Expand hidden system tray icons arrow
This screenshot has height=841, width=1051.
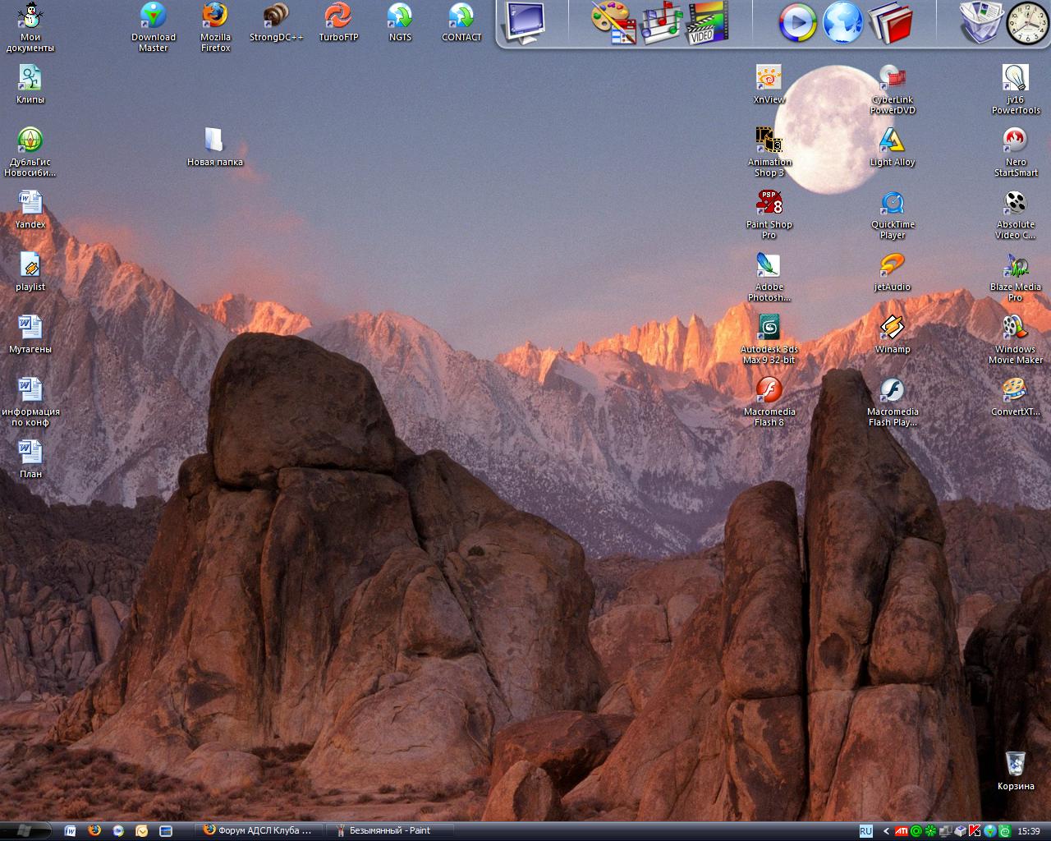pyautogui.click(x=885, y=831)
